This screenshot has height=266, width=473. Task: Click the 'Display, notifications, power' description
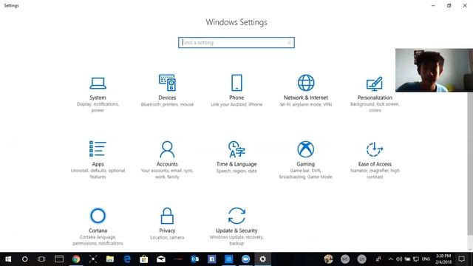tap(98, 107)
